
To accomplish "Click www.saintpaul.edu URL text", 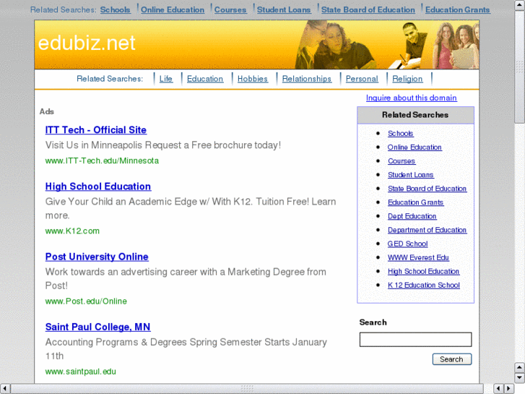I will click(x=81, y=372).
